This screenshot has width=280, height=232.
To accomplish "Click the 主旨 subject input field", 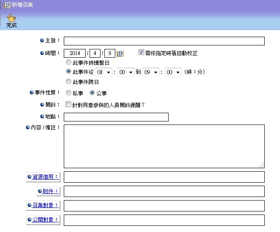I will point(164,41).
